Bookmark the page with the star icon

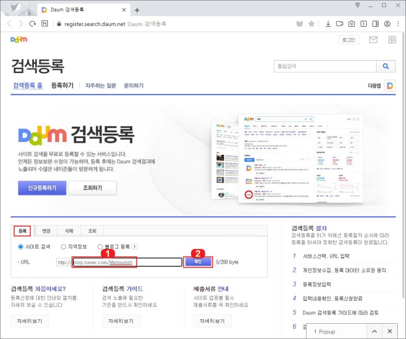pos(311,24)
